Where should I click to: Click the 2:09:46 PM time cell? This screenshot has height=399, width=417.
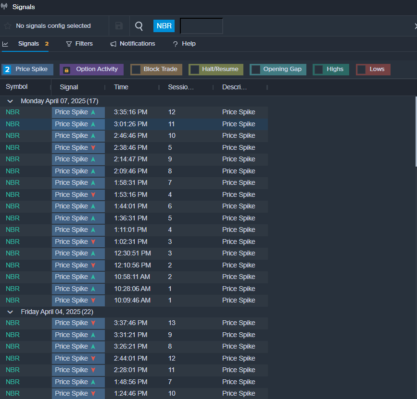pos(130,171)
